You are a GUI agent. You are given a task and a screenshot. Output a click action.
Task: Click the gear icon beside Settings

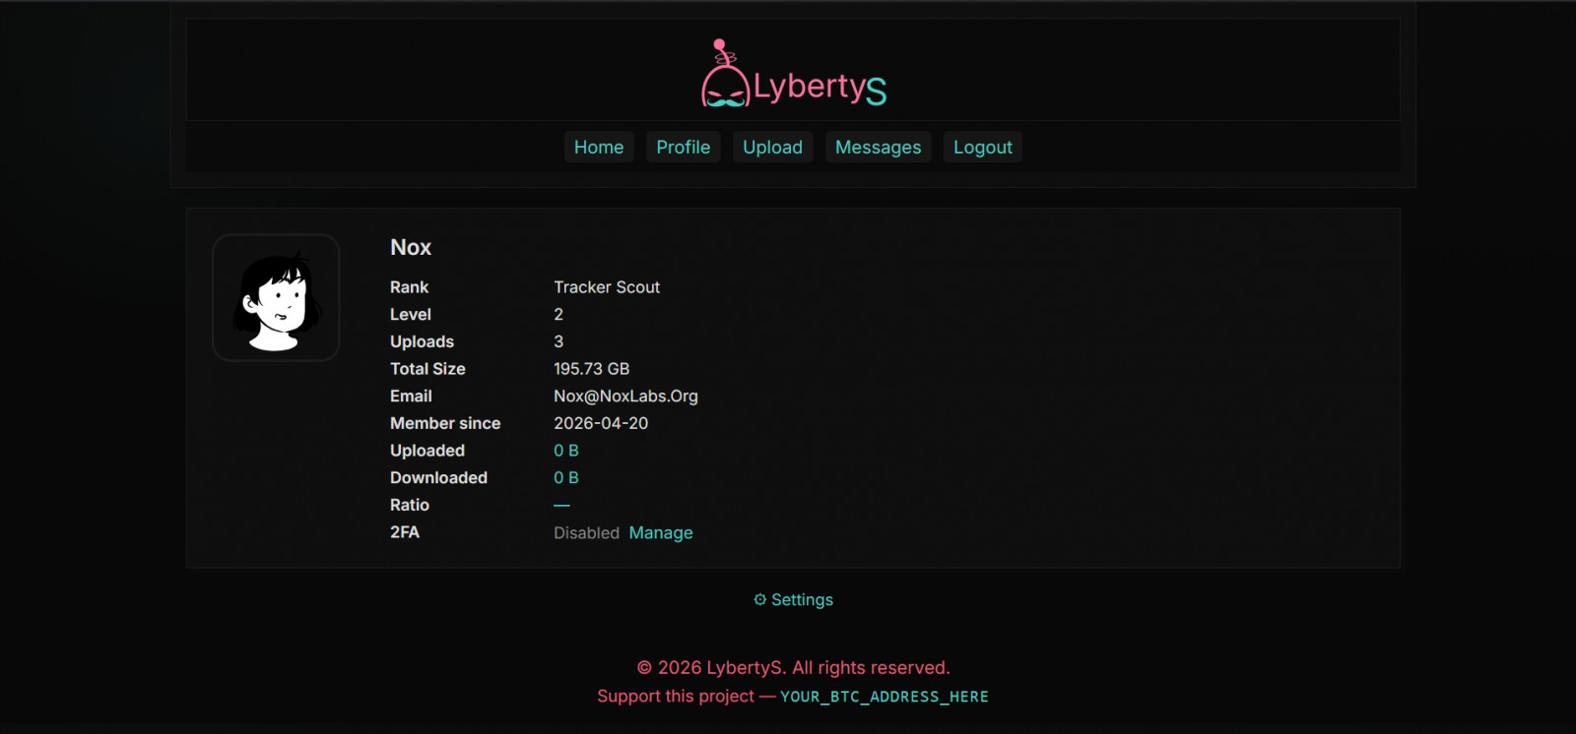point(759,600)
